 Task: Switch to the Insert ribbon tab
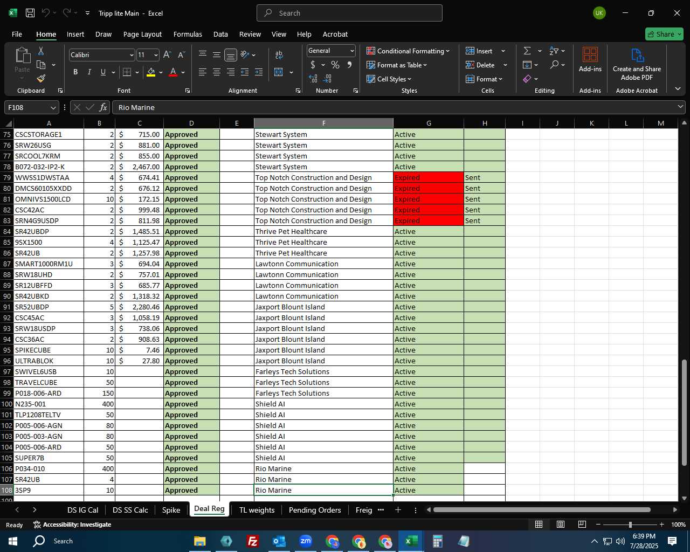(75, 34)
